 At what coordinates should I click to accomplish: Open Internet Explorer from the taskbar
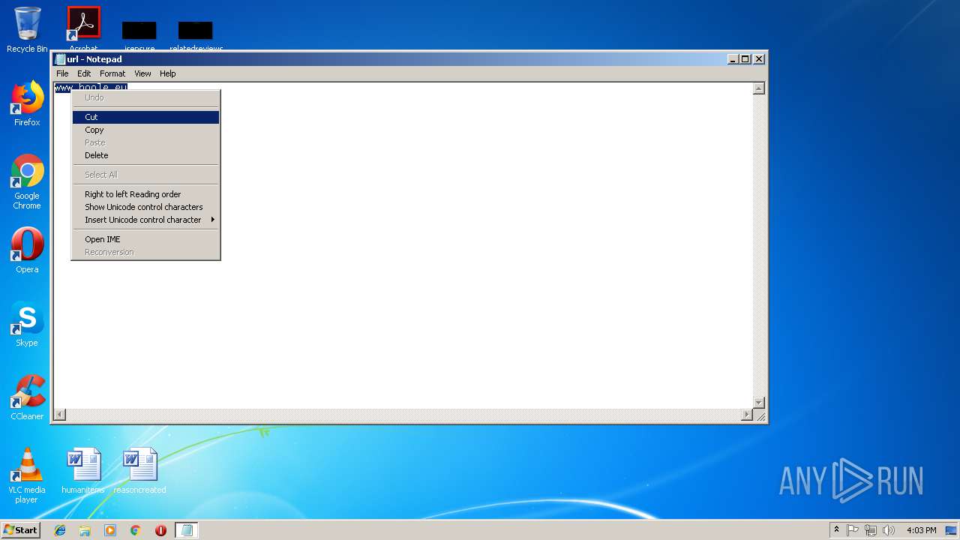point(60,530)
